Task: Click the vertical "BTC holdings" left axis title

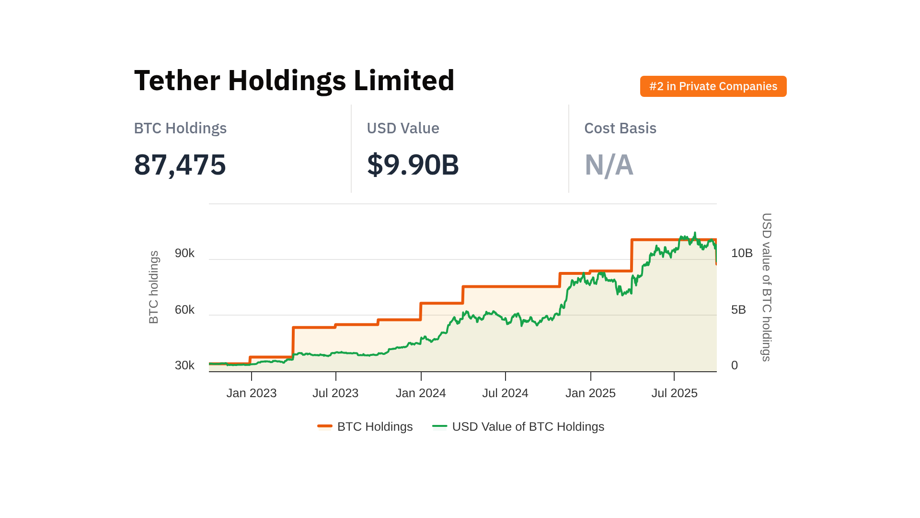Action: pyautogui.click(x=153, y=287)
